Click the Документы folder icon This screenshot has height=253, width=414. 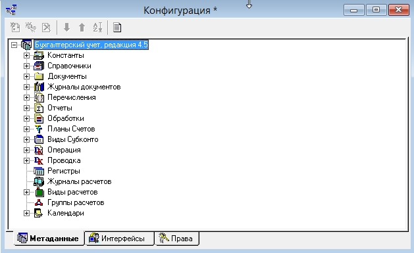(39, 76)
